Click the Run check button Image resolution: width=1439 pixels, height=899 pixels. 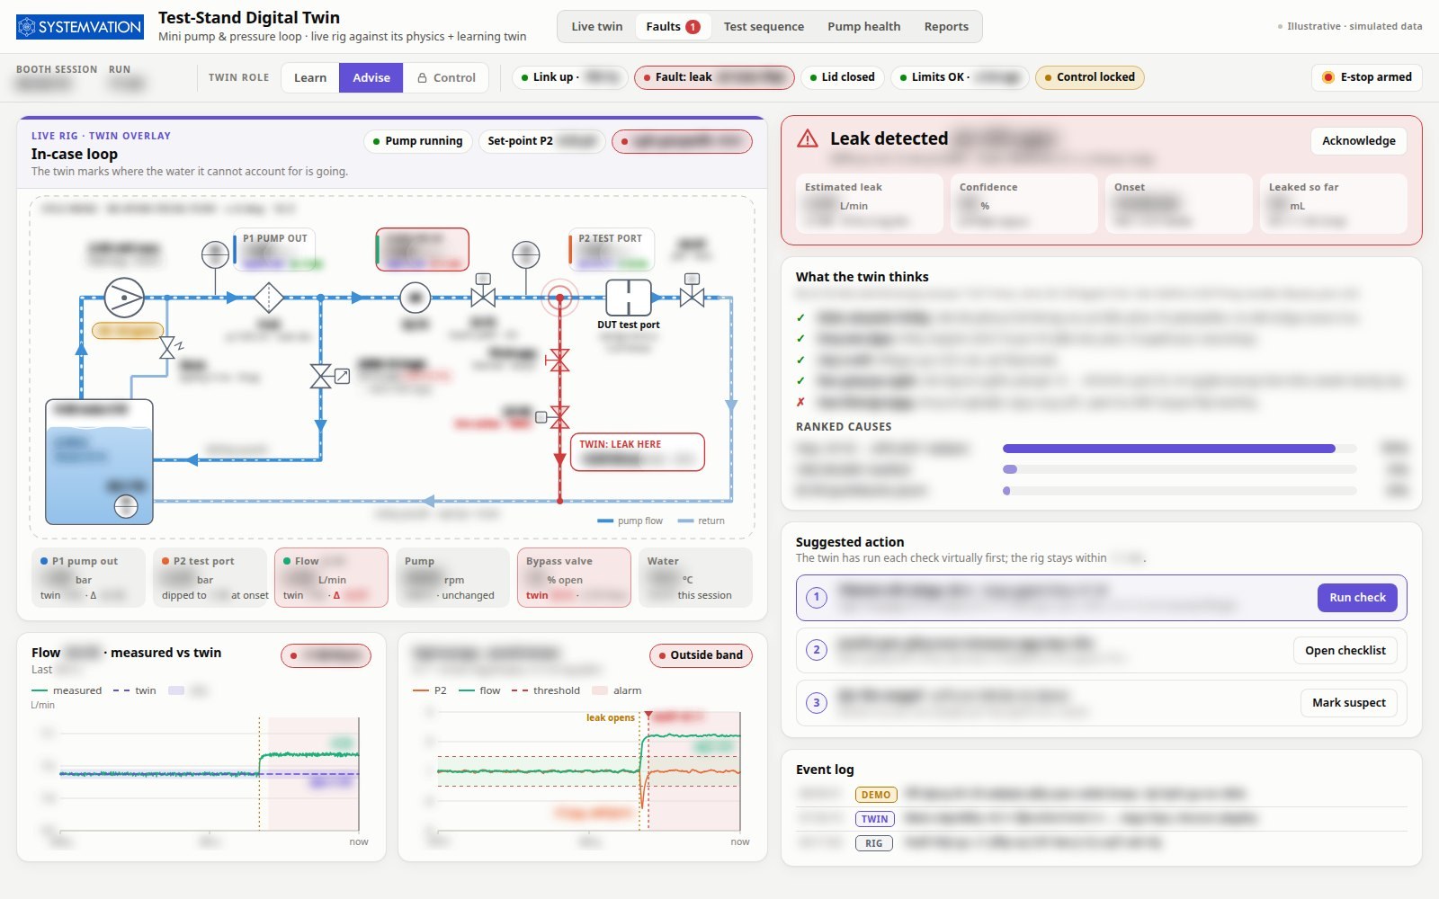[x=1357, y=598]
